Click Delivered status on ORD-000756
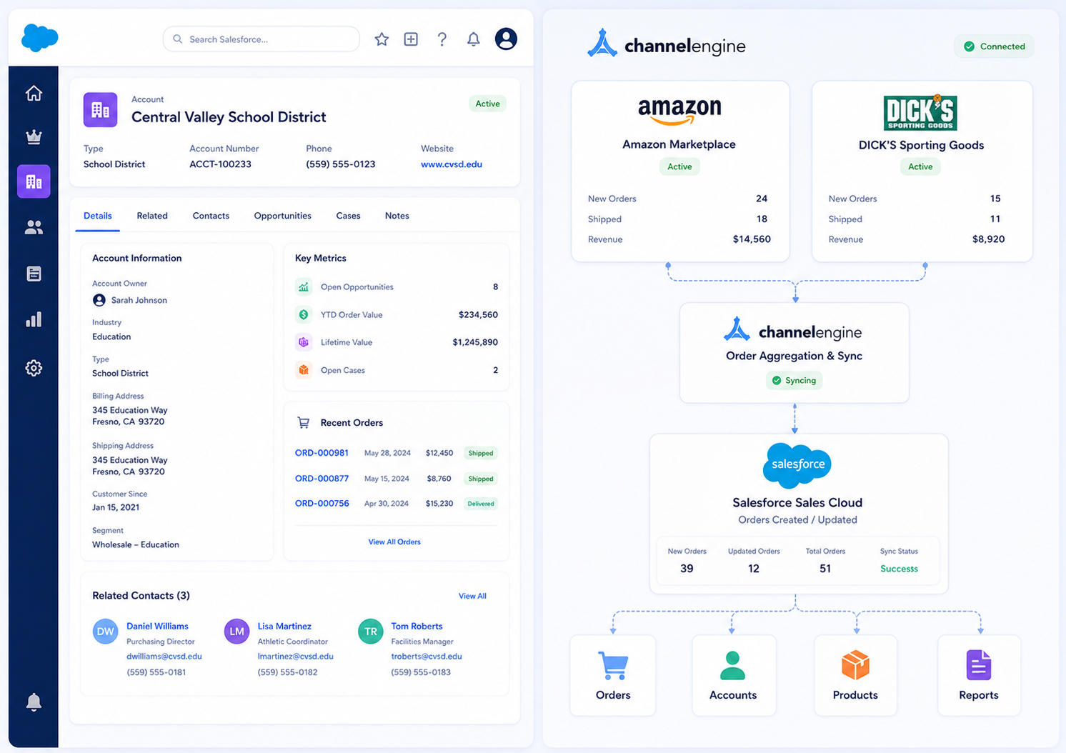 coord(481,504)
